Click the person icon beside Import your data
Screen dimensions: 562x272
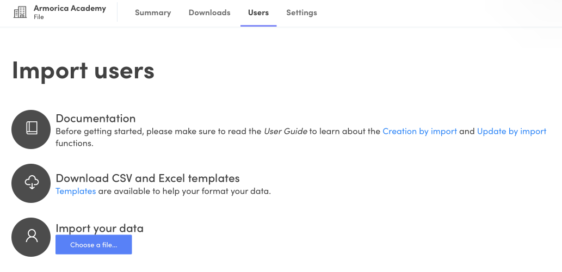point(32,237)
